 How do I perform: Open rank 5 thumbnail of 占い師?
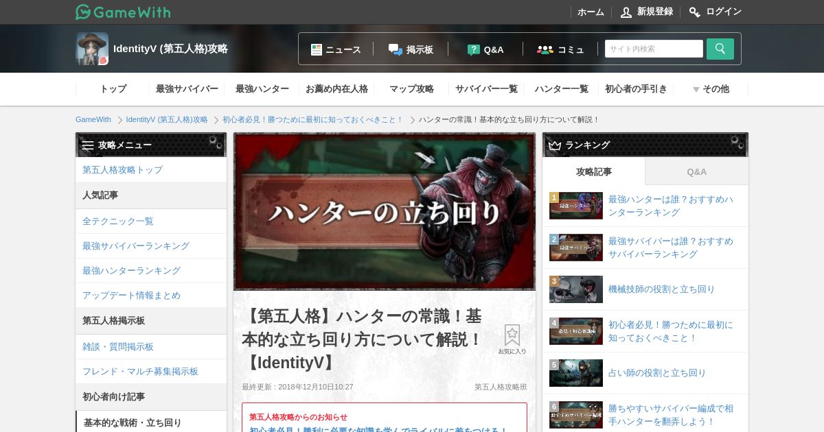pyautogui.click(x=576, y=373)
